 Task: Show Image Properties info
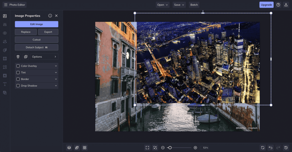pos(50,16)
